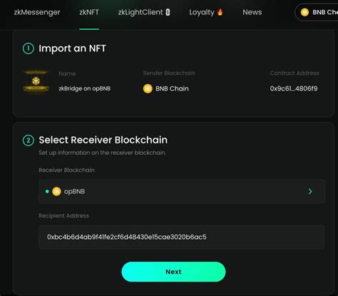This screenshot has height=296, width=338.
Task: Click the opBNB coin icon in receiver field
Action: point(56,191)
